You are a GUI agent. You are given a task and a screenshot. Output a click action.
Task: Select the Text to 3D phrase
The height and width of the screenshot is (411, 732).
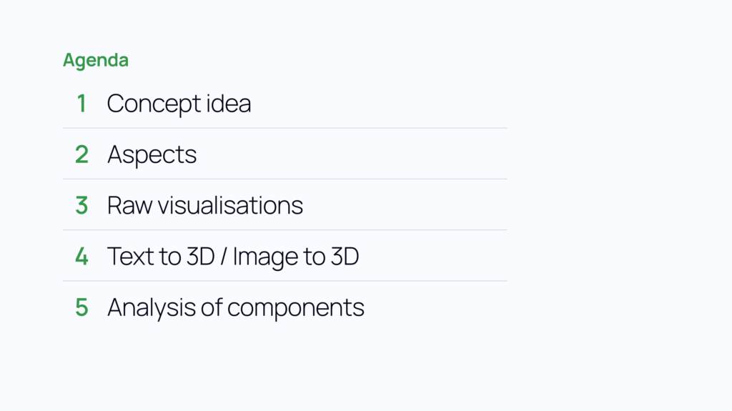(x=161, y=256)
